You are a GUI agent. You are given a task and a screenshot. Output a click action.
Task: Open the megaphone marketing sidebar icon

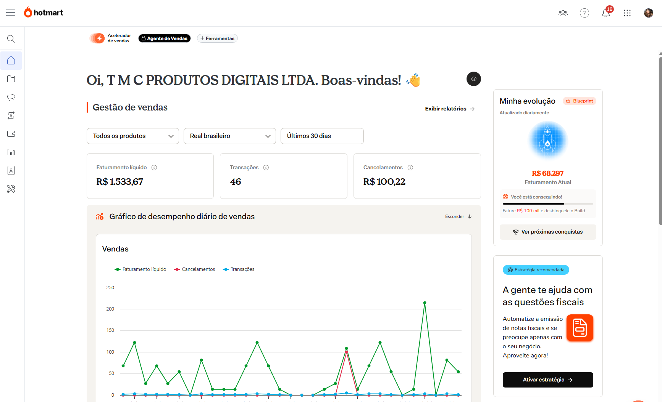(x=11, y=97)
